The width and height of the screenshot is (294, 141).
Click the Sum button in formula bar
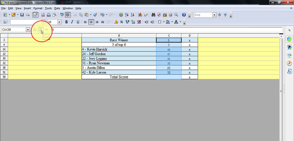(40, 30)
